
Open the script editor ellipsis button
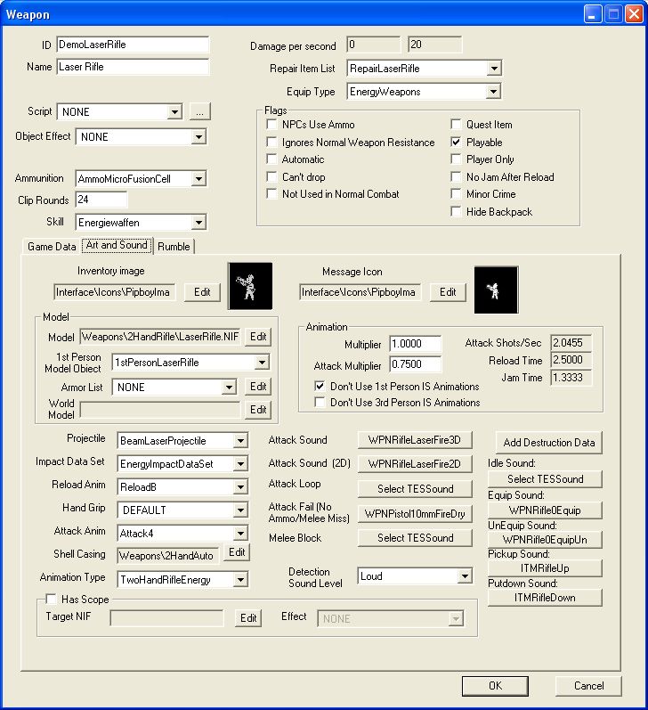pyautogui.click(x=199, y=111)
